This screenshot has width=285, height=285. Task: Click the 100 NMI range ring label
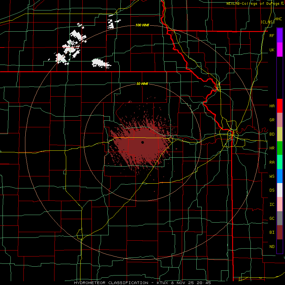142,25
